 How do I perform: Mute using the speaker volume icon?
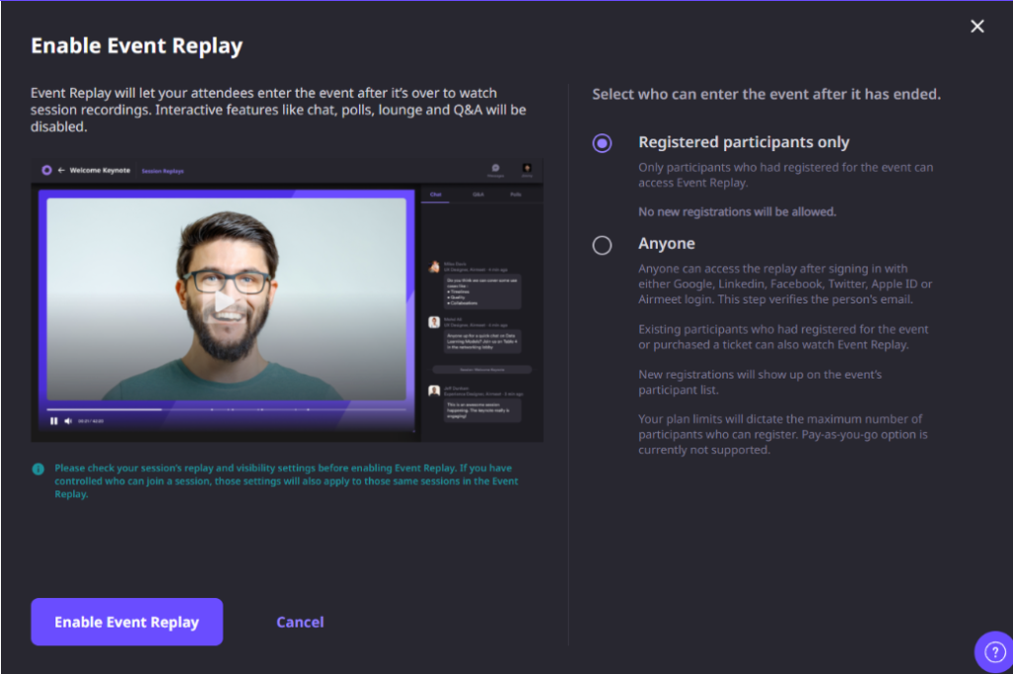(x=68, y=421)
